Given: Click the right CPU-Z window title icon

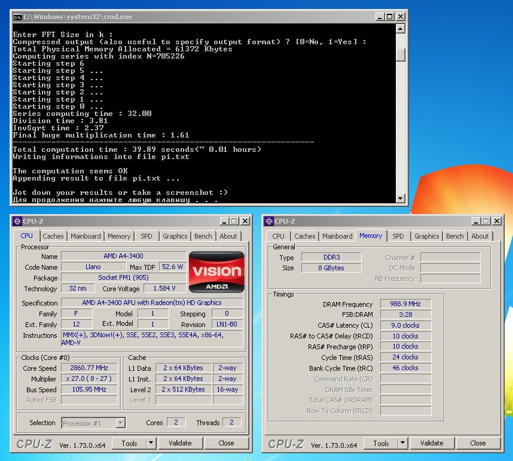Looking at the screenshot, I should [x=269, y=221].
